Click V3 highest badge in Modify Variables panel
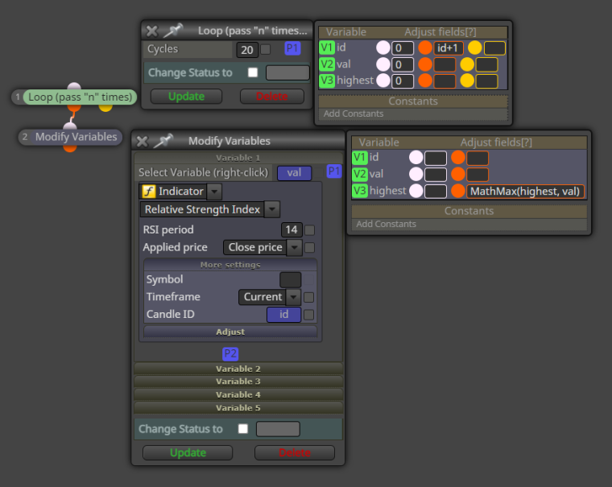This screenshot has width=612, height=487. (359, 191)
